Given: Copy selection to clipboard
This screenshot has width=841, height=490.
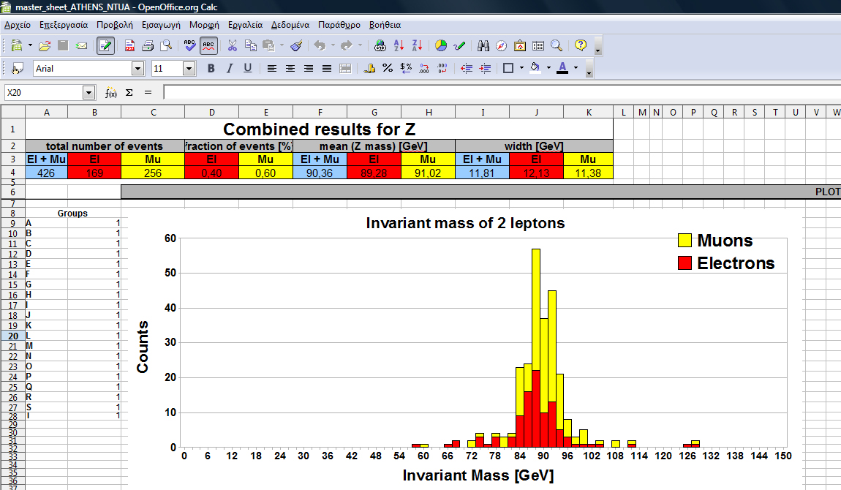Looking at the screenshot, I should (251, 46).
